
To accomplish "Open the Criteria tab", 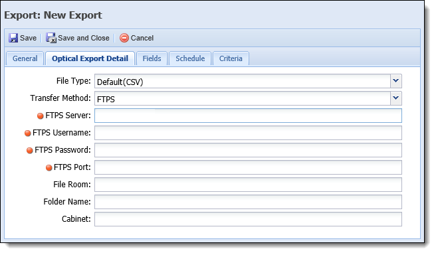I will tap(231, 58).
